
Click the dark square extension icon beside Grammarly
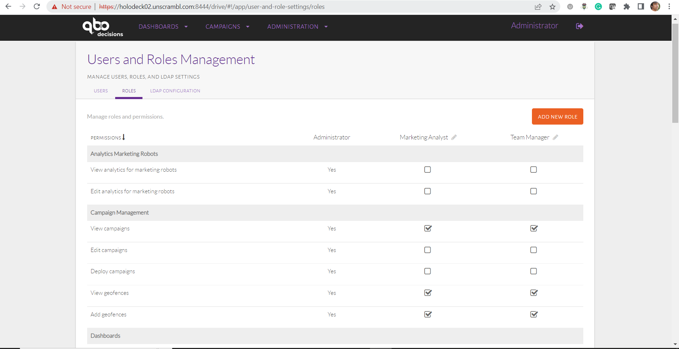tap(612, 7)
